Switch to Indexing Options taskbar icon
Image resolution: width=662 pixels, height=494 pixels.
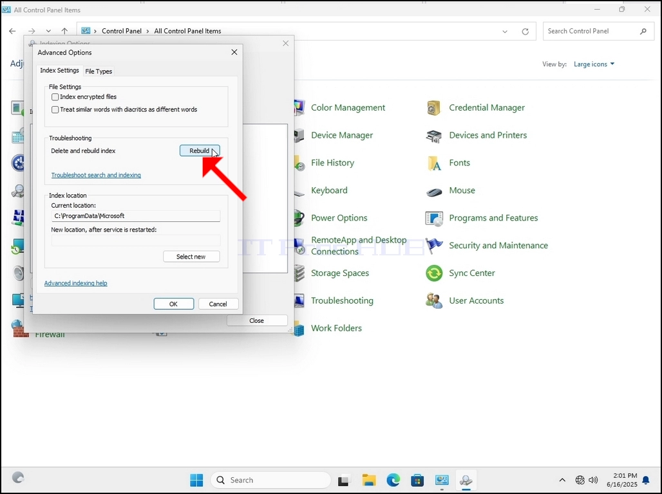coord(466,480)
